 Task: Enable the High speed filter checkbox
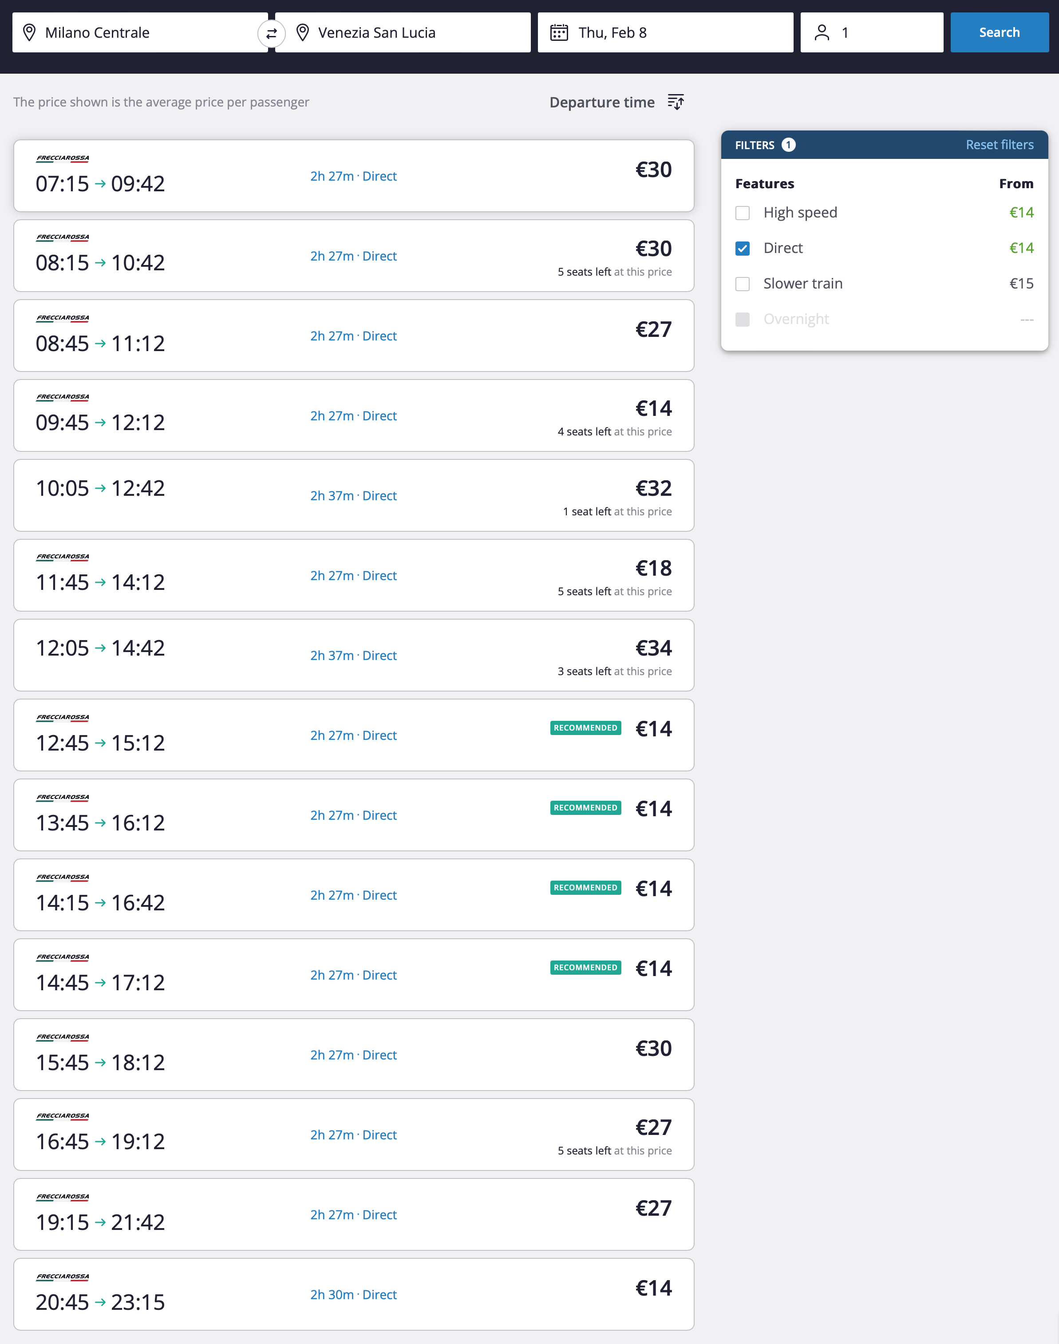742,213
